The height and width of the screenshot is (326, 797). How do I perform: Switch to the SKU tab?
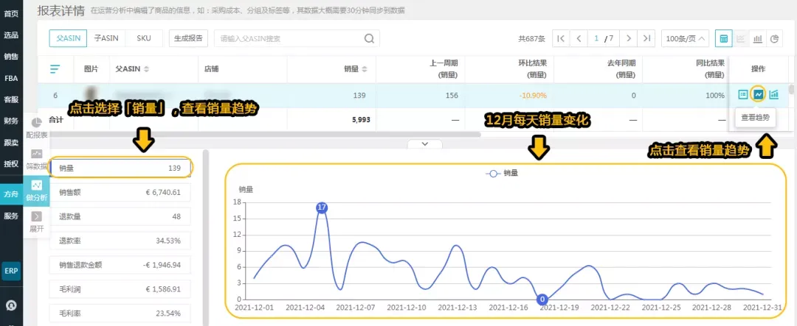click(x=144, y=38)
